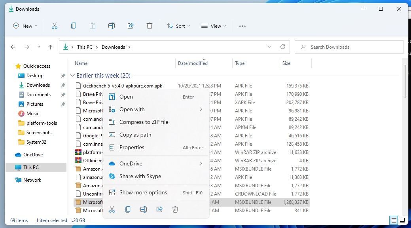Click the Refresh button beside the address bar

click(x=283, y=47)
